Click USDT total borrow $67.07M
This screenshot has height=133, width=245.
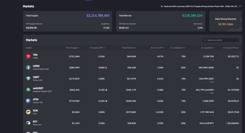[x=131, y=78]
